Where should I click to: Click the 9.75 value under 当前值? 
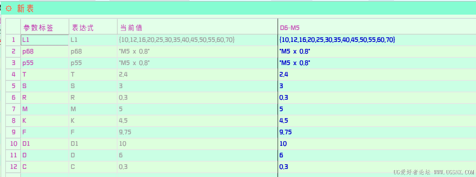point(197,132)
